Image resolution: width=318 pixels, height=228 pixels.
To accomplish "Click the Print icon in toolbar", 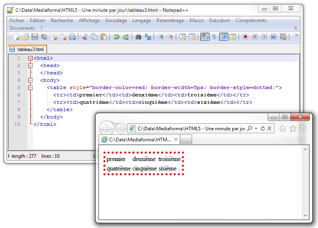I will (x=72, y=37).
